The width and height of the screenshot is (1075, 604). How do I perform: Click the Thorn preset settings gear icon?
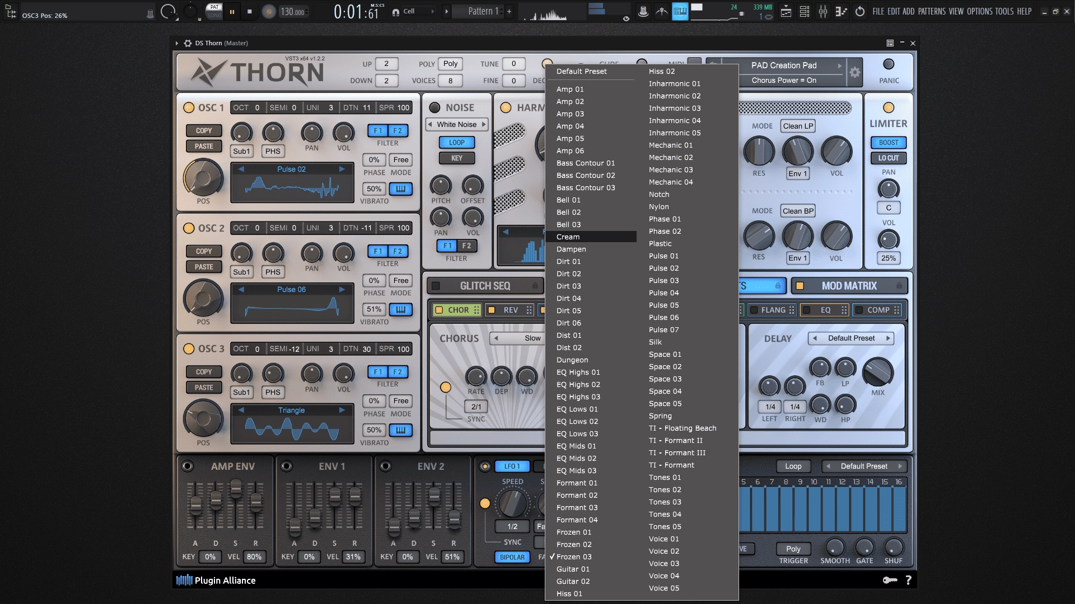tap(854, 73)
